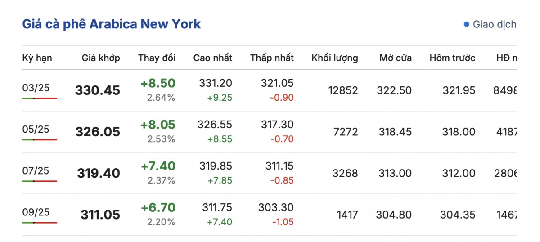This screenshot has height=242, width=540.
Task: Click the green-red bar under 05/25
Action: (x=40, y=139)
